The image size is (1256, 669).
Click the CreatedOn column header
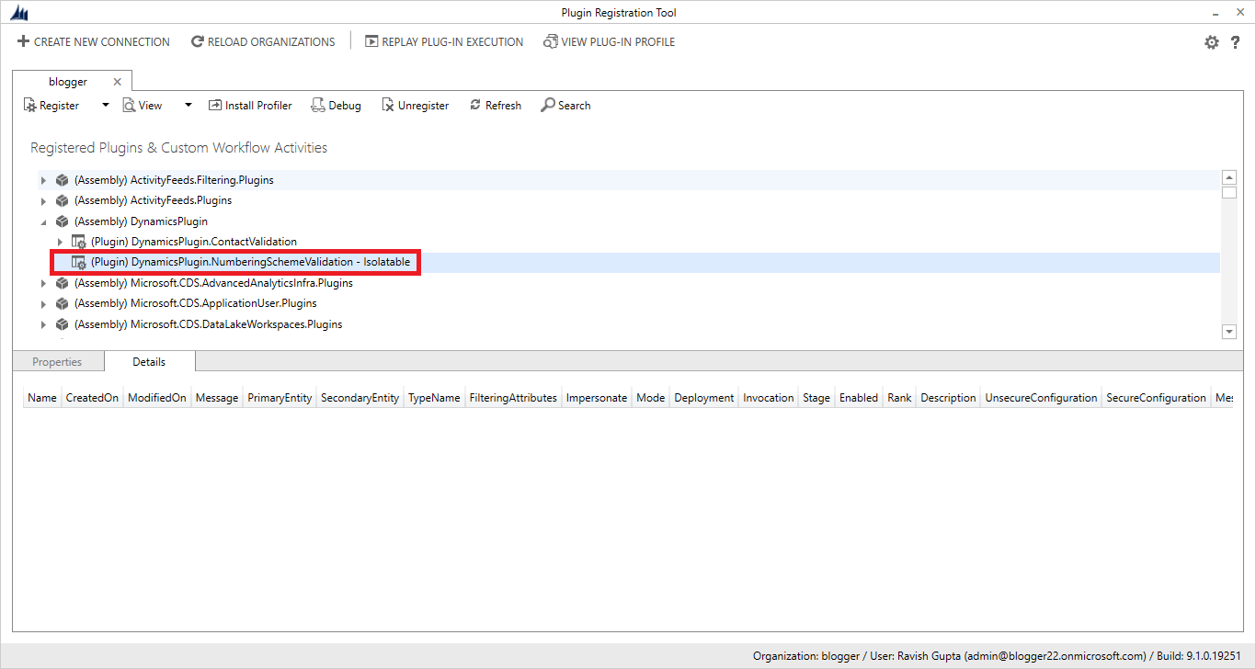point(92,398)
